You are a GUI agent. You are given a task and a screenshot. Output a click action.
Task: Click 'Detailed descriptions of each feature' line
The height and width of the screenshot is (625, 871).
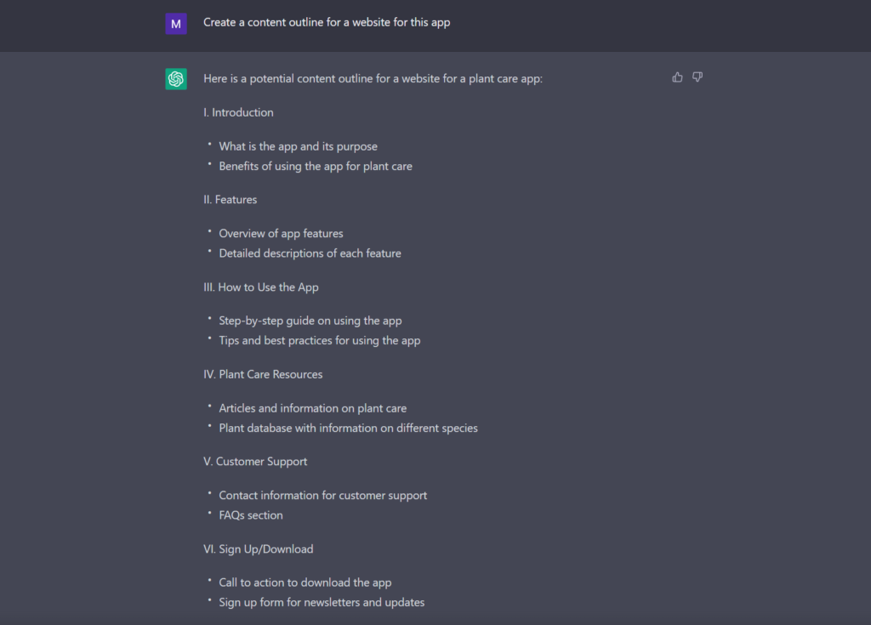click(310, 253)
